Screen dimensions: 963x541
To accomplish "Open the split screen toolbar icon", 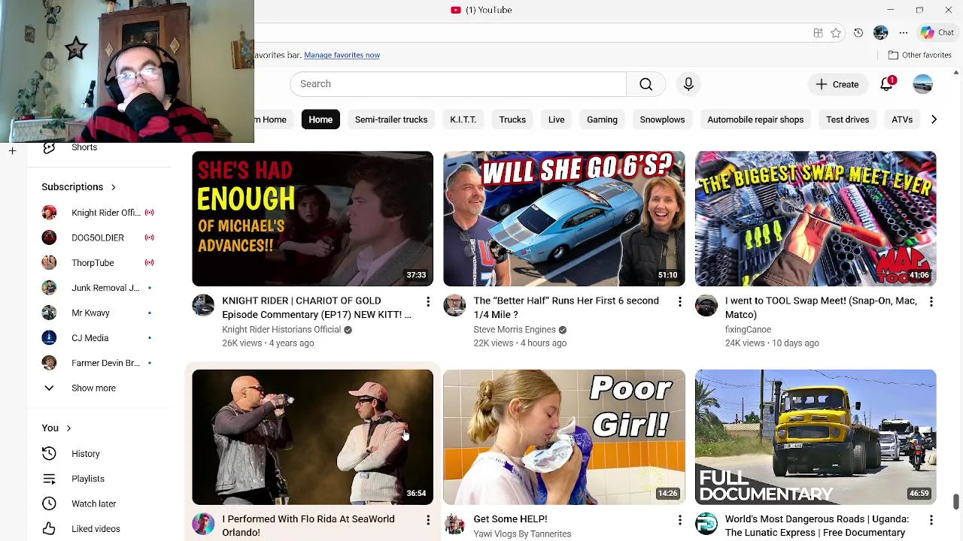I will point(818,33).
